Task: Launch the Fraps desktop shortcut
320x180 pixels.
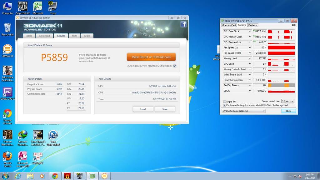Action: (x=53, y=8)
